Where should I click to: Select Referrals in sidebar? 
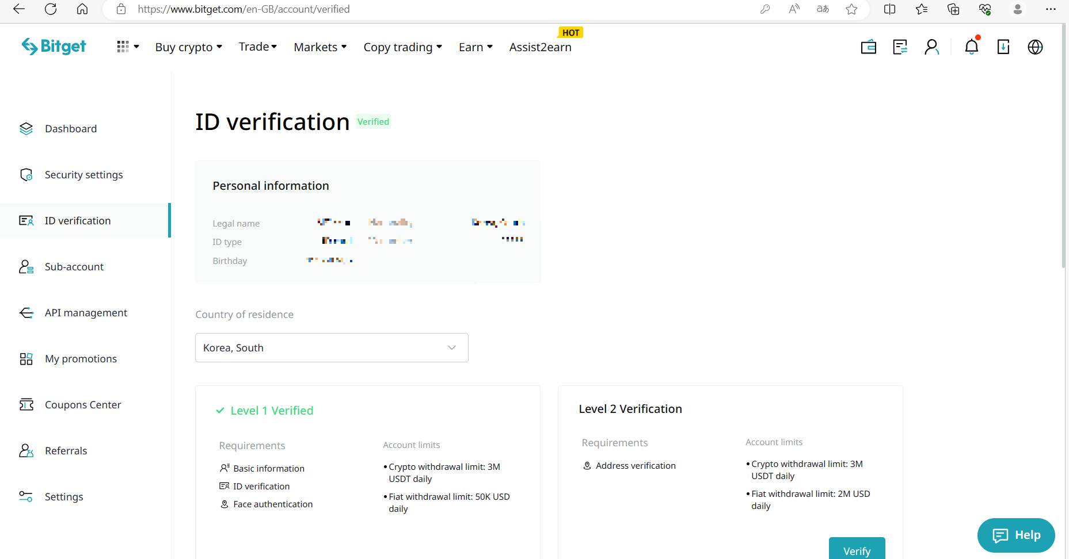(x=66, y=451)
